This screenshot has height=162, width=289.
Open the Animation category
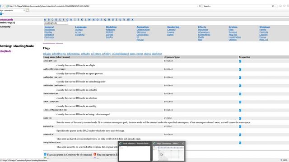[143, 27]
